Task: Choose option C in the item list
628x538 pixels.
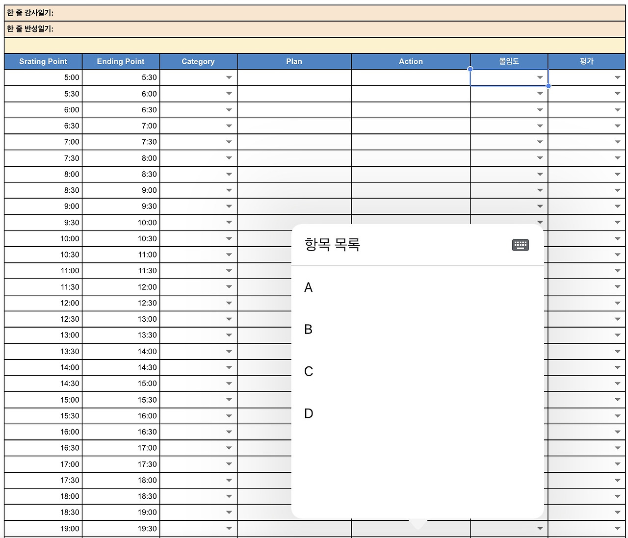Action: click(418, 372)
